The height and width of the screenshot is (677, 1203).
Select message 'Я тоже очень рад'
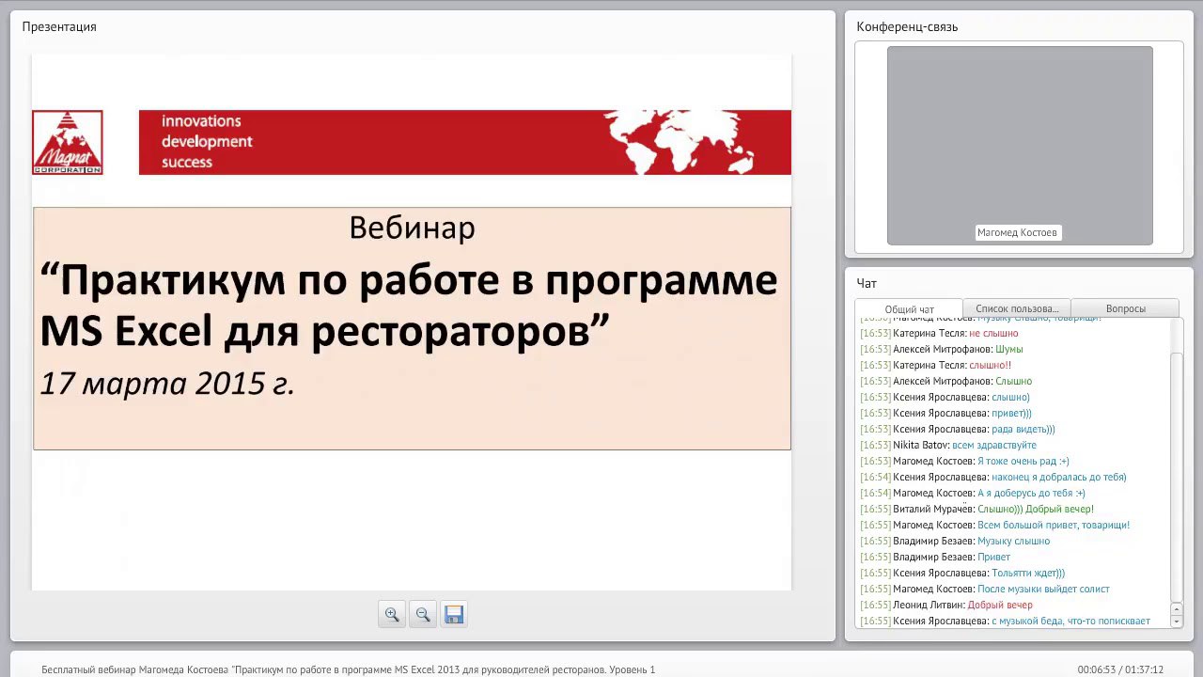[x=1023, y=461]
